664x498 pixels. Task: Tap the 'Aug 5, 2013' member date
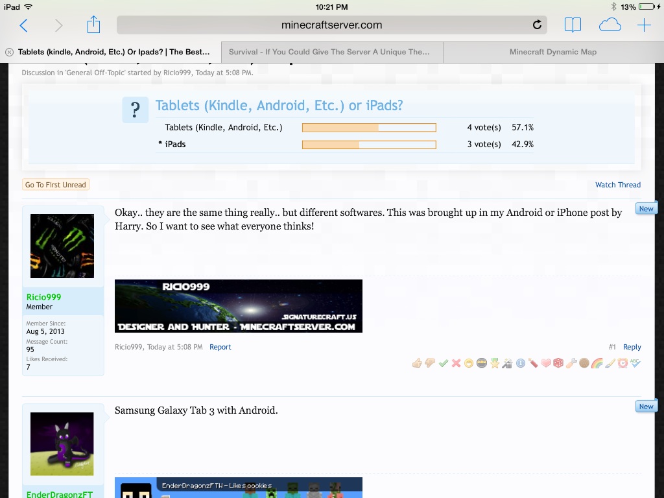pyautogui.click(x=45, y=331)
